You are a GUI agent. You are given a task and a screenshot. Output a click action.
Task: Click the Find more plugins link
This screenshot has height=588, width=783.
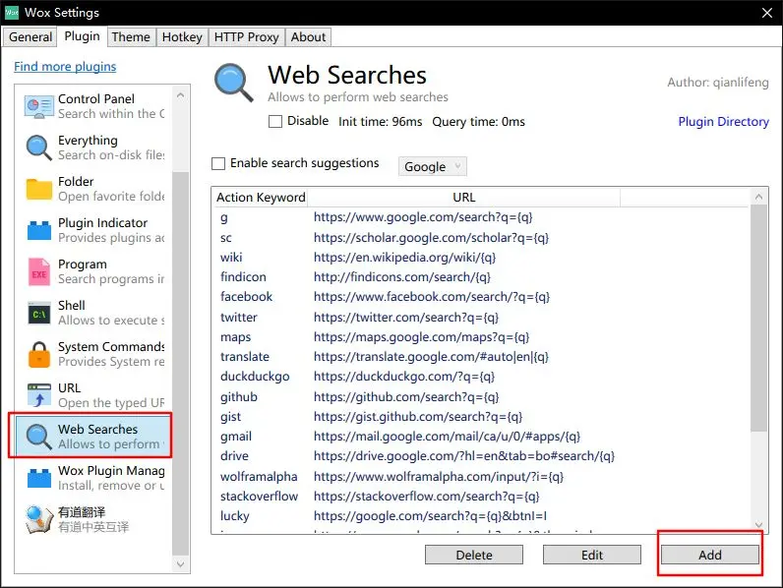65,67
